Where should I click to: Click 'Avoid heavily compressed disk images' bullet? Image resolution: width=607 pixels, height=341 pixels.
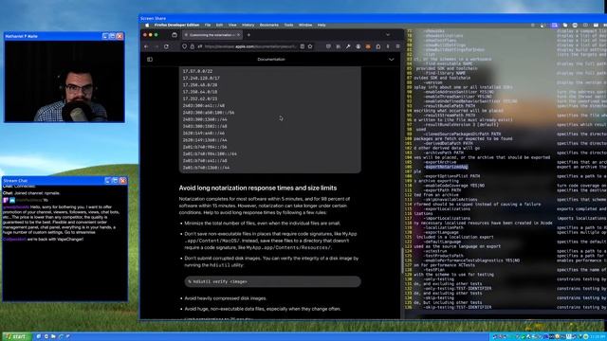click(226, 298)
